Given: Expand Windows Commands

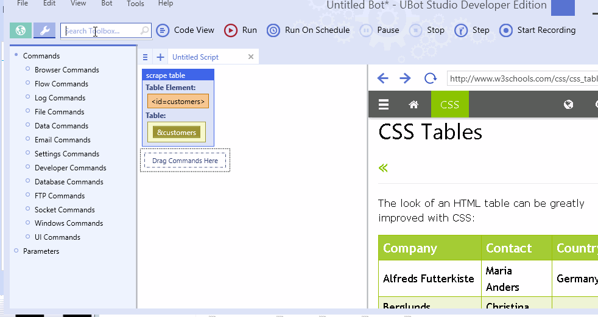Looking at the screenshot, I should (x=27, y=223).
